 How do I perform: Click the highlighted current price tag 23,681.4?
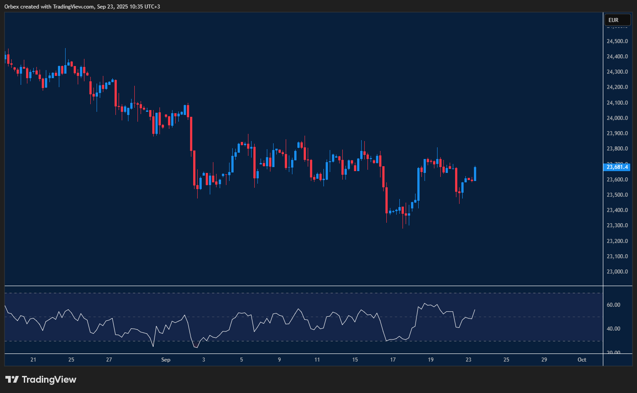(617, 167)
